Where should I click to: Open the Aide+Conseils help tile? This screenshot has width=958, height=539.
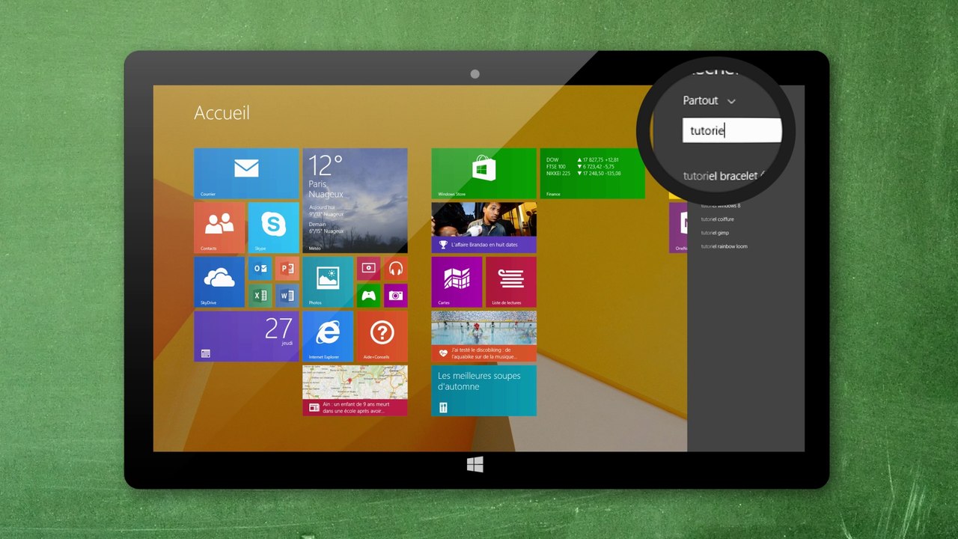(382, 336)
